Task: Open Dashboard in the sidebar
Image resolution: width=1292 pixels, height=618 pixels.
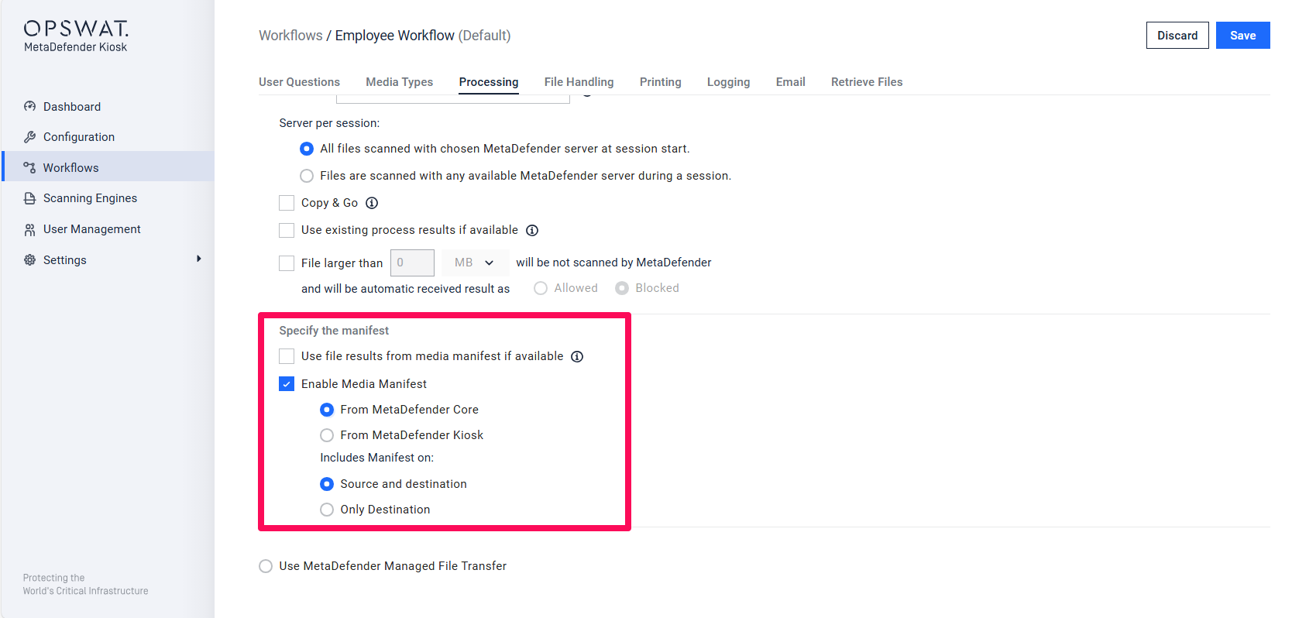Action: (x=108, y=107)
